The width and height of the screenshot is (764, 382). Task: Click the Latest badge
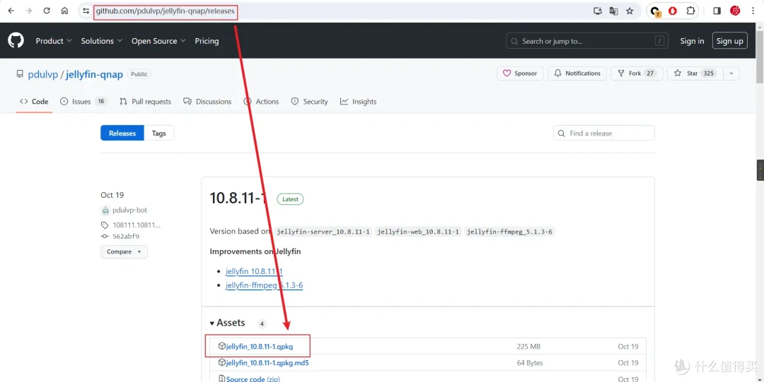[x=291, y=199]
